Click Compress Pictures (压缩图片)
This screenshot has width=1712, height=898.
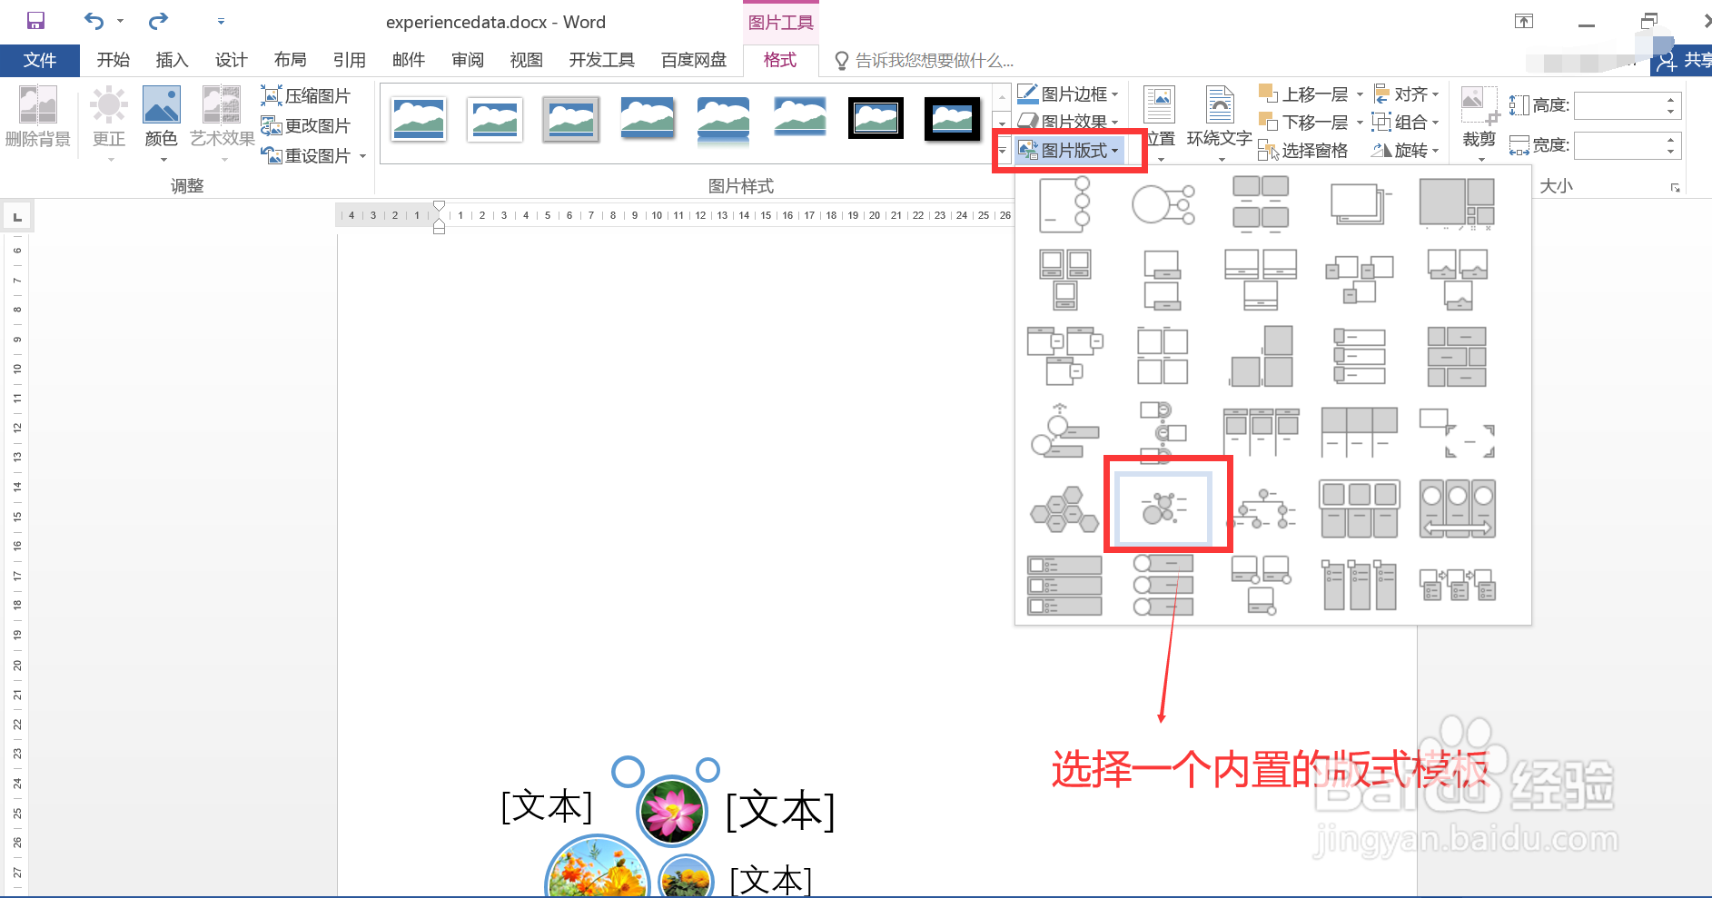307,94
